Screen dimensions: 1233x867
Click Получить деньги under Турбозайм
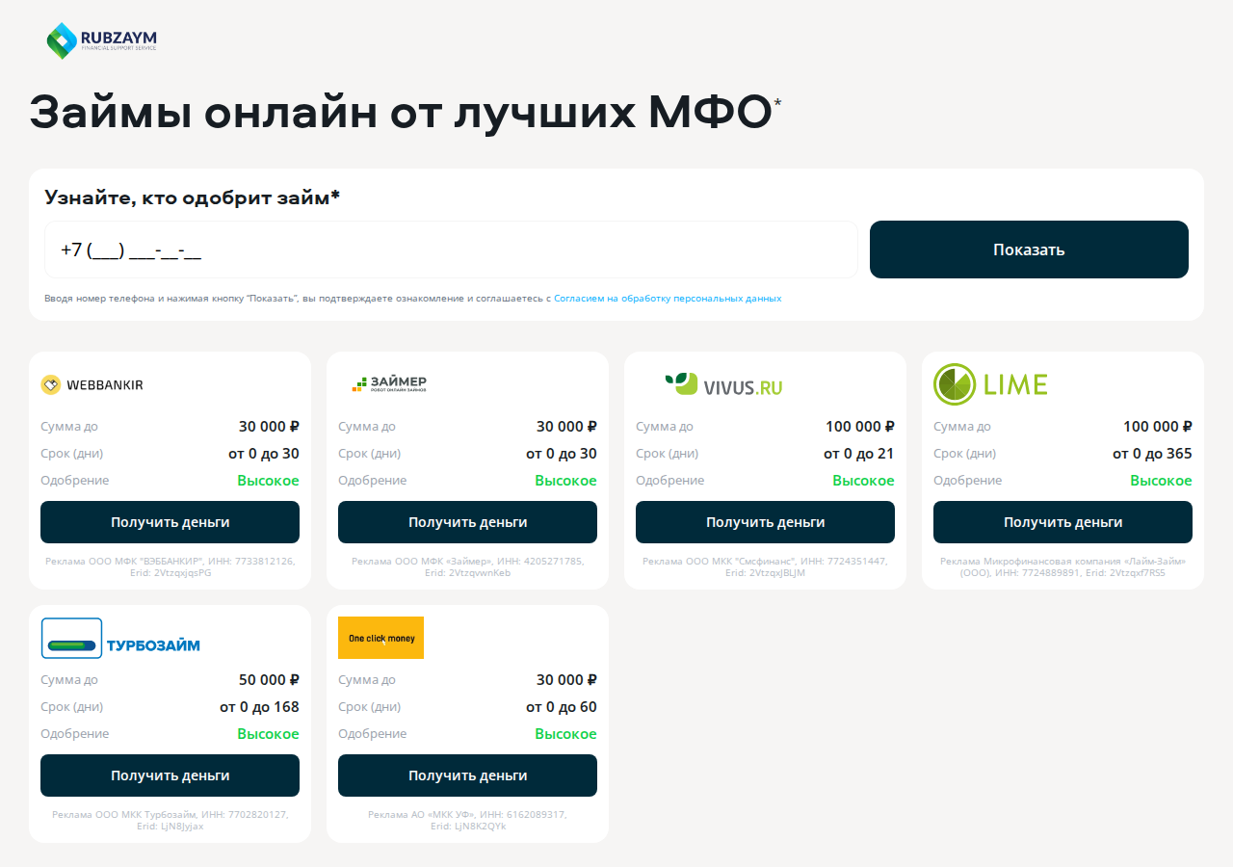click(x=170, y=775)
